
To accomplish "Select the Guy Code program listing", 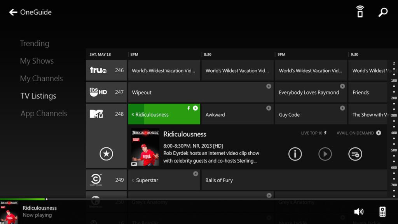I will 311,114.
